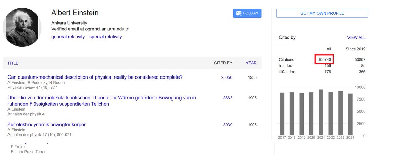Click the envelope icon on Follow button

(x=239, y=13)
